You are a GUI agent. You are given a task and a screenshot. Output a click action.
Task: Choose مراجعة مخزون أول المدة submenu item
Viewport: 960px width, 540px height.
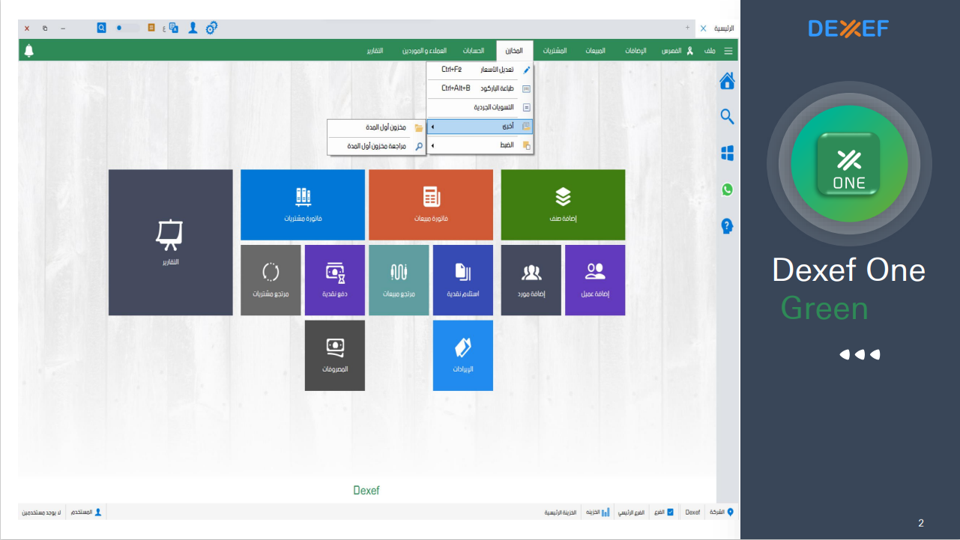point(376,147)
